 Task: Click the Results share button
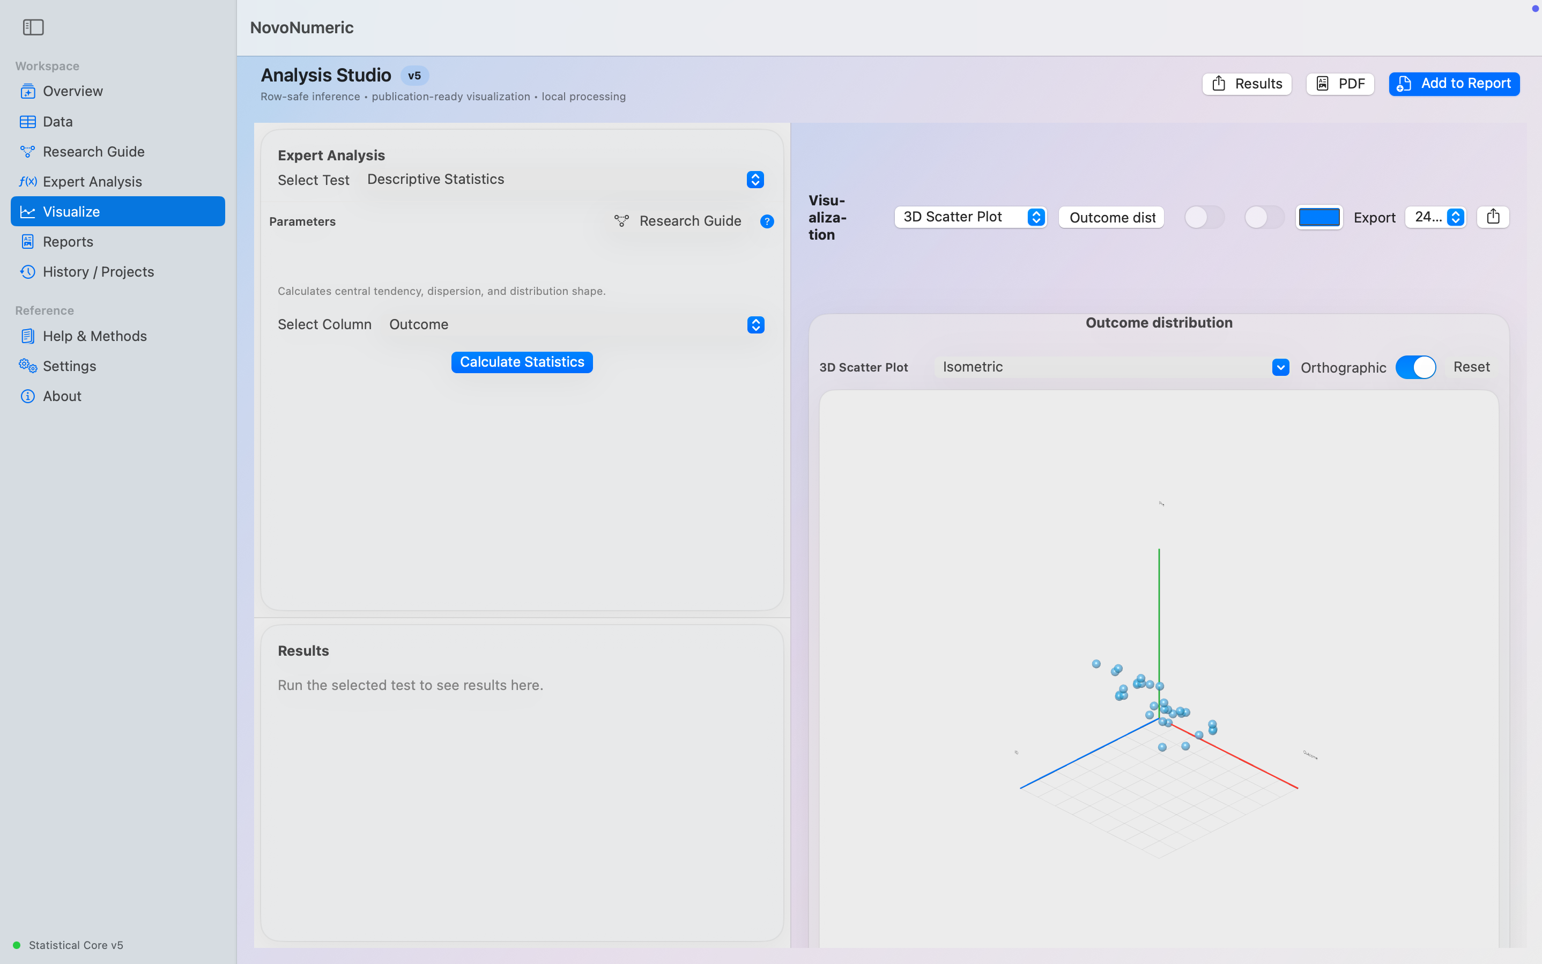pos(1247,84)
